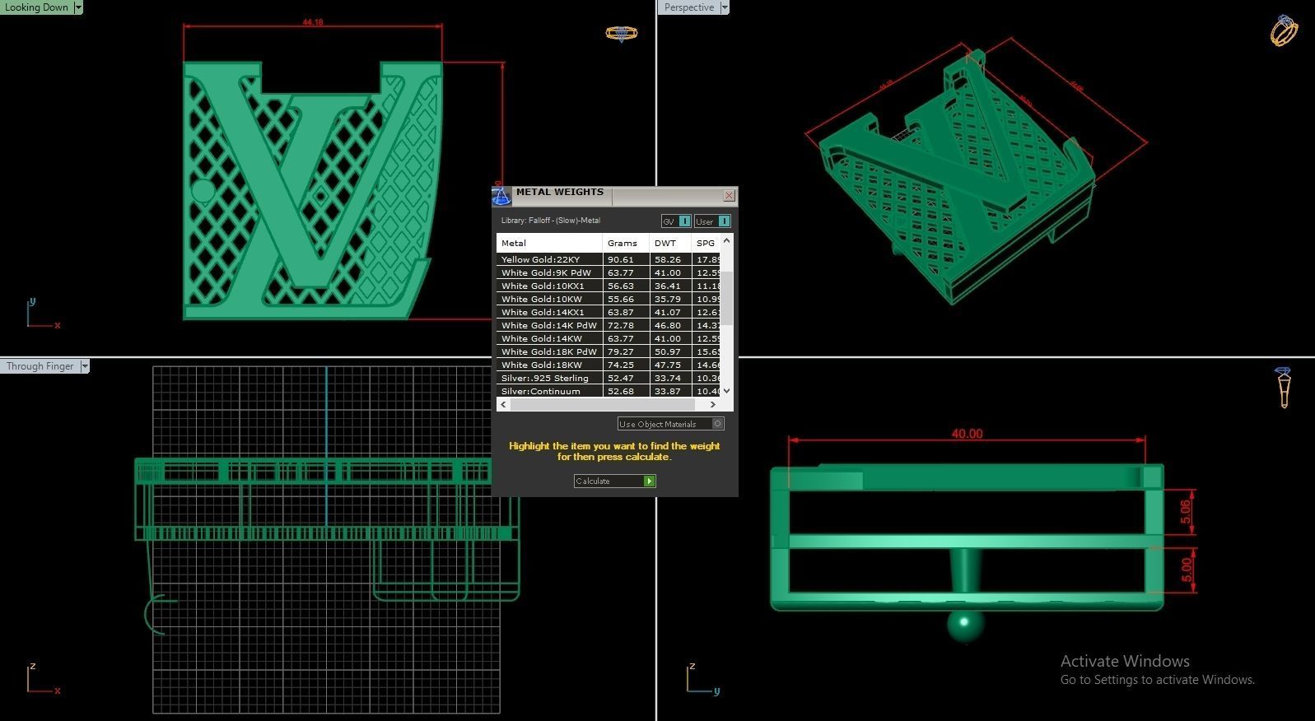This screenshot has height=721, width=1315.
Task: Open the Perspective viewport dropdown arrow
Action: [x=725, y=7]
